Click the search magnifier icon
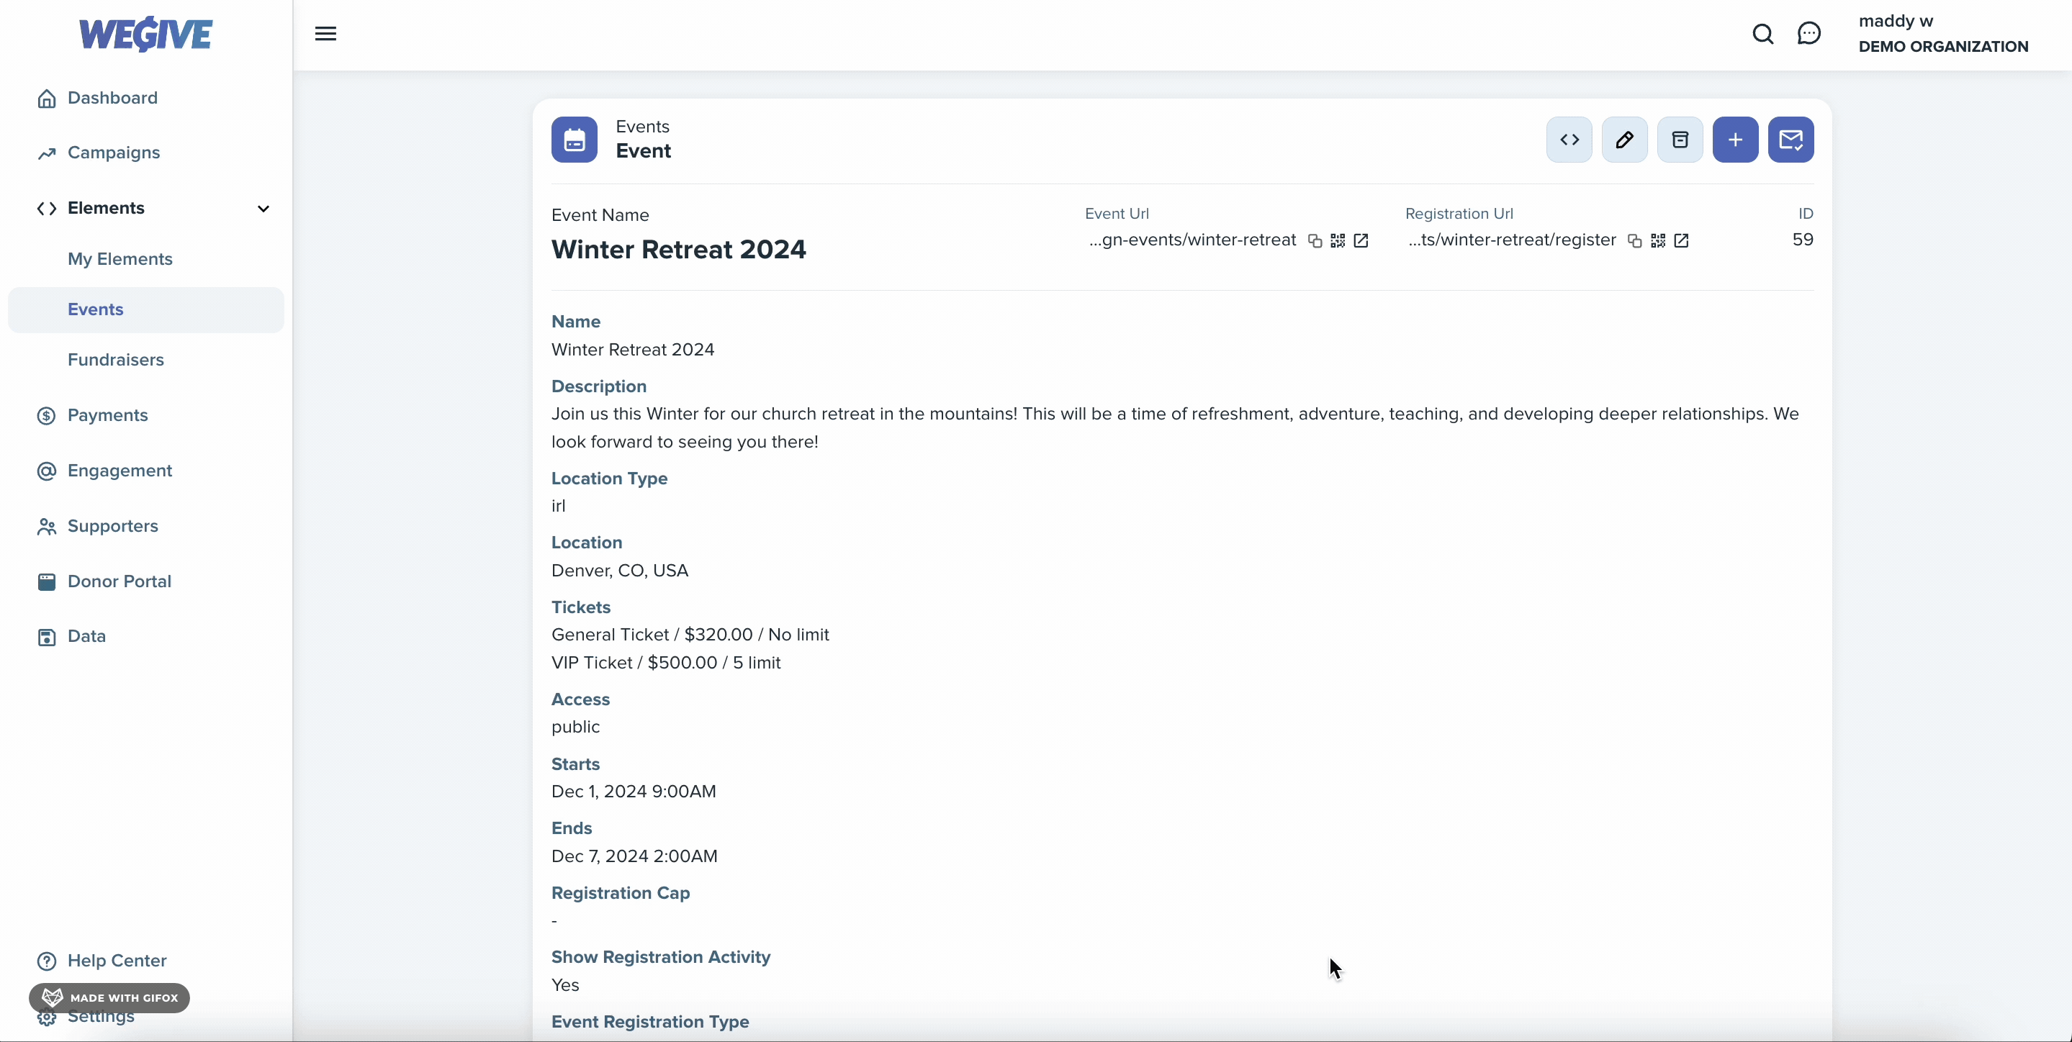 [1762, 34]
